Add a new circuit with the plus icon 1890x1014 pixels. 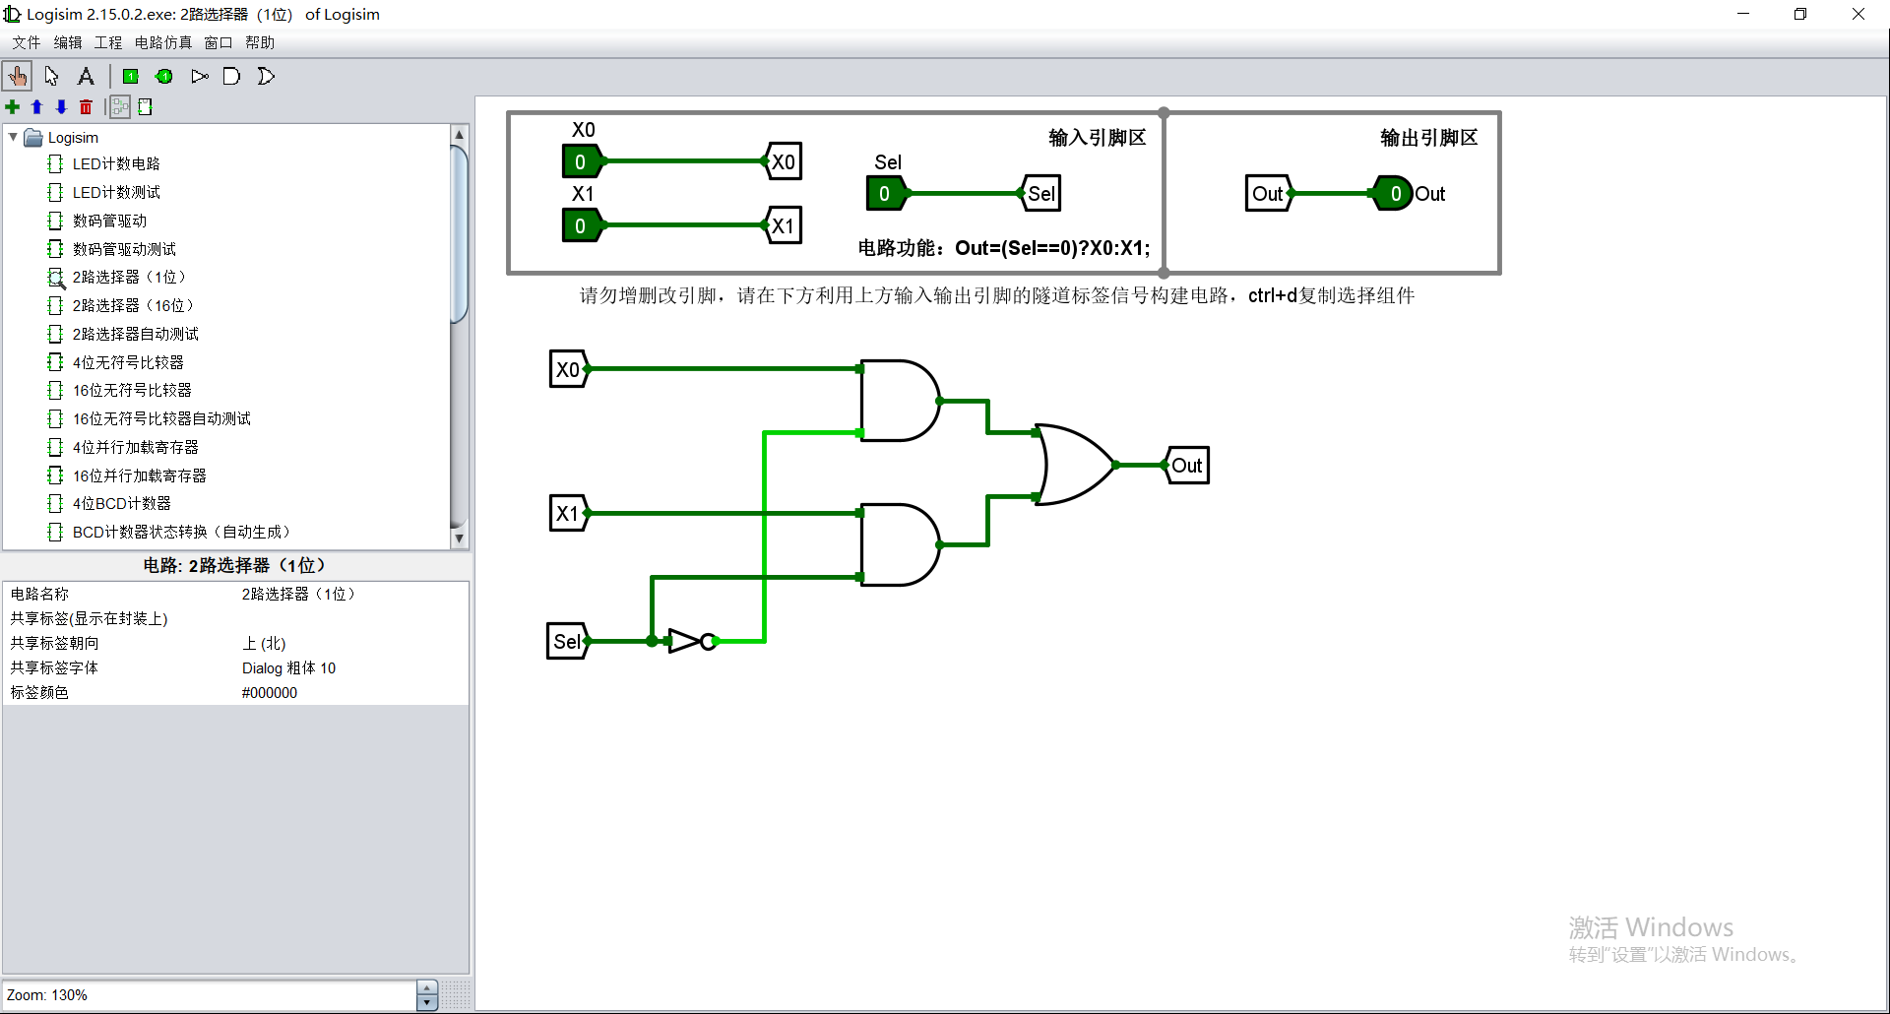pos(12,107)
